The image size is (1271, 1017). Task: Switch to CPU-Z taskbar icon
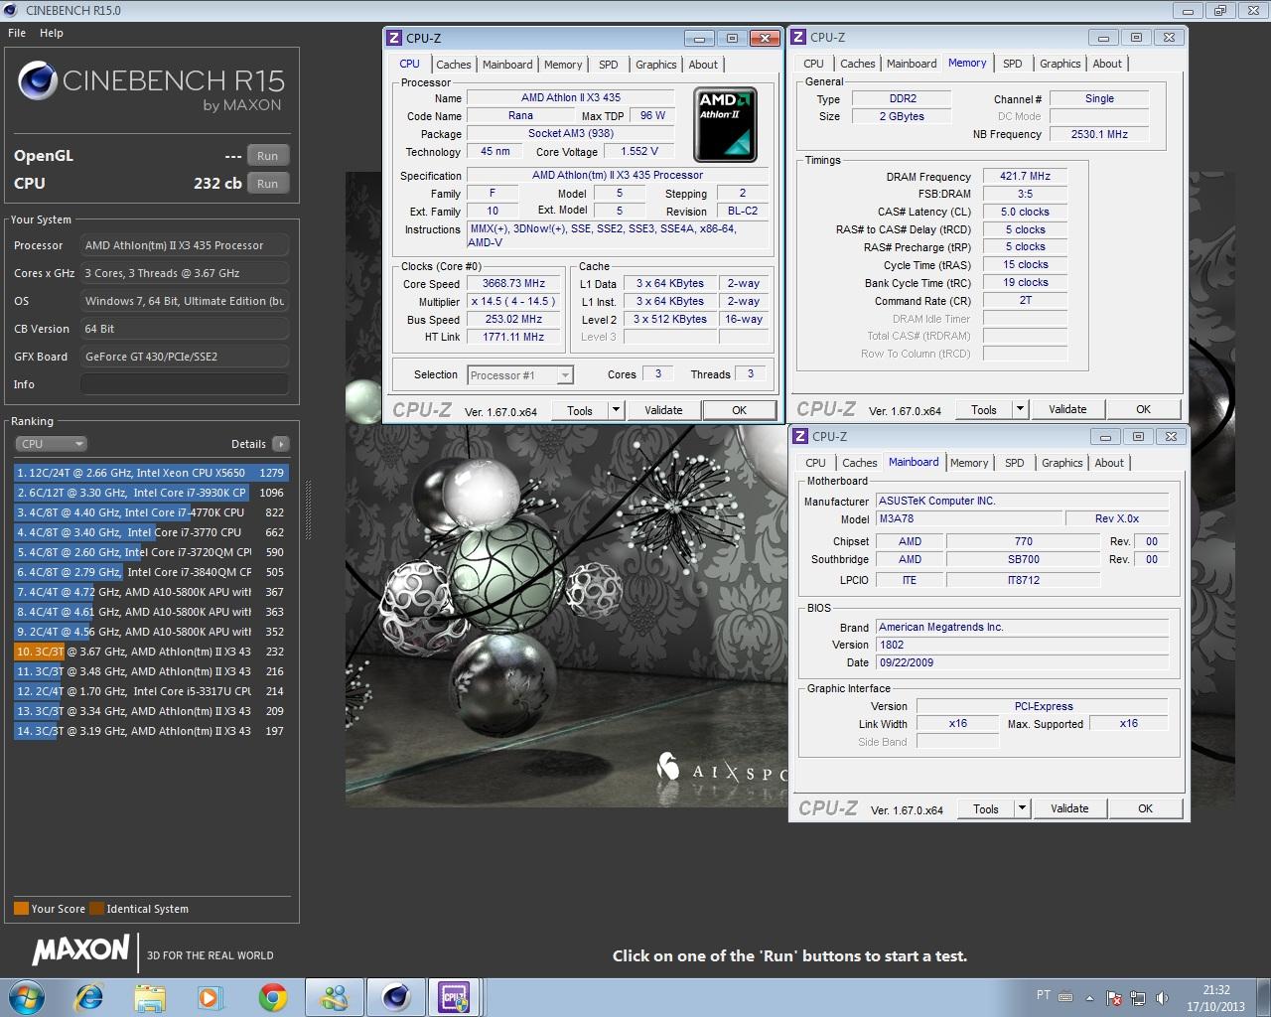tap(455, 997)
